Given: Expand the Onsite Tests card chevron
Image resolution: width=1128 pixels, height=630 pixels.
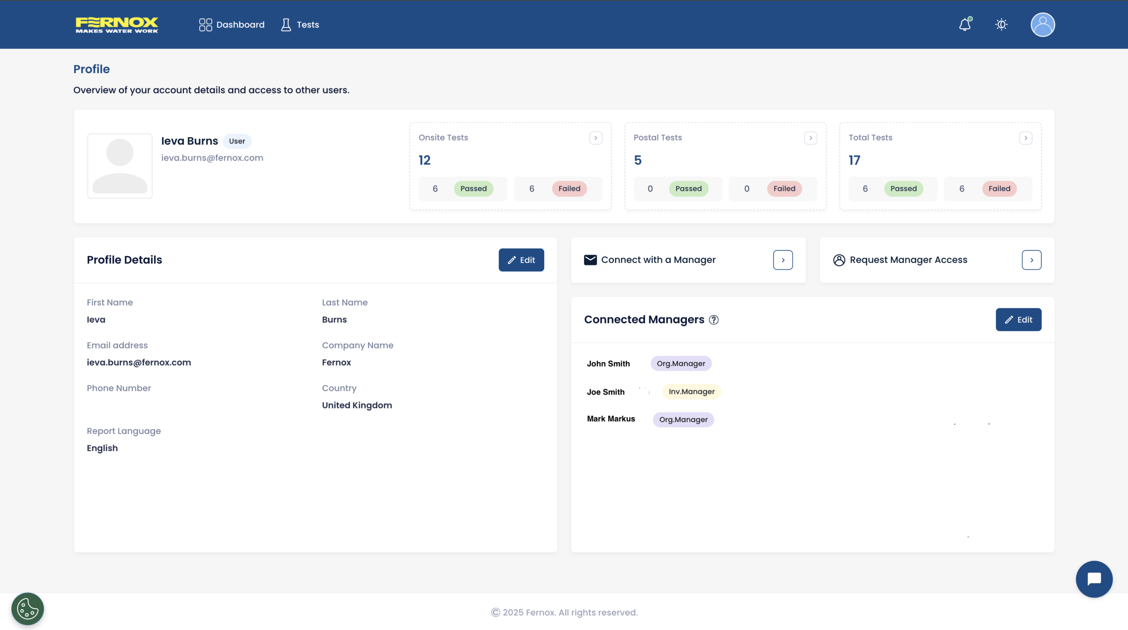Looking at the screenshot, I should (x=596, y=138).
